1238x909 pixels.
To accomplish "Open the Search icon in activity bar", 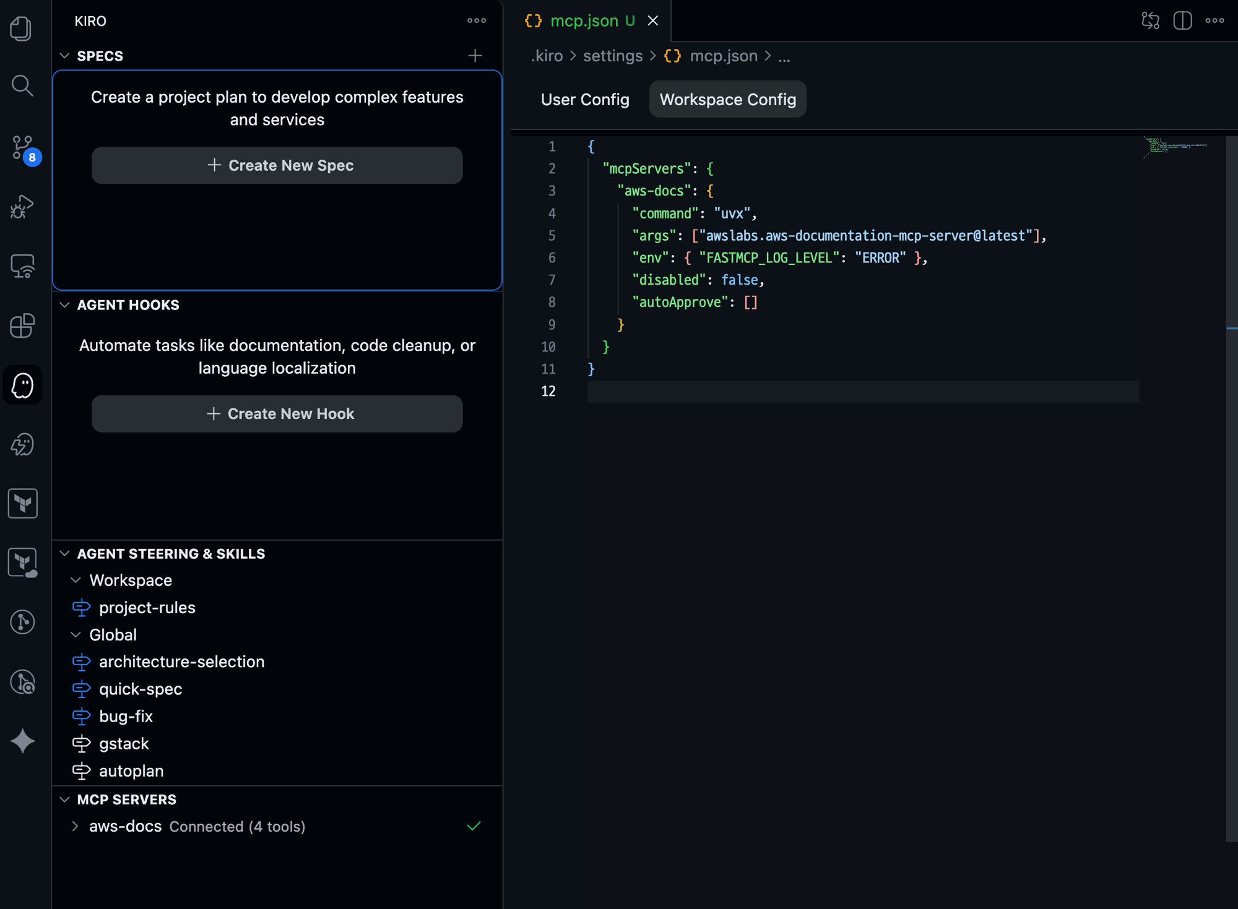I will (22, 85).
